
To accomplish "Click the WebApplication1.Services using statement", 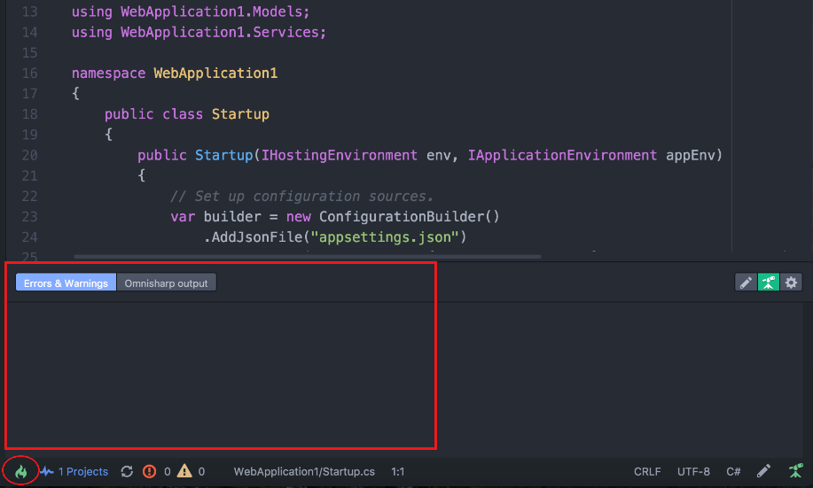I will (199, 32).
